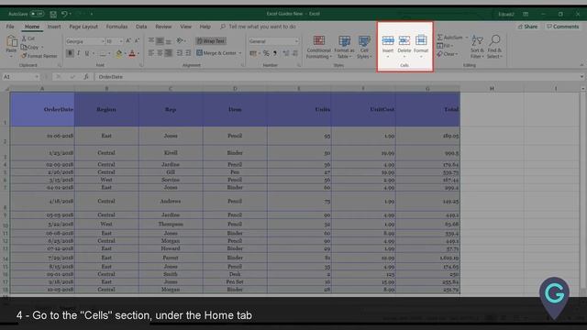Click the Paste icon

tap(11, 41)
